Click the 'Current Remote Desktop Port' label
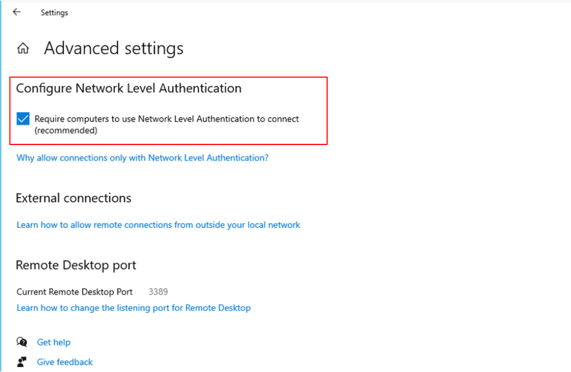The height and width of the screenshot is (372, 571). click(x=75, y=292)
